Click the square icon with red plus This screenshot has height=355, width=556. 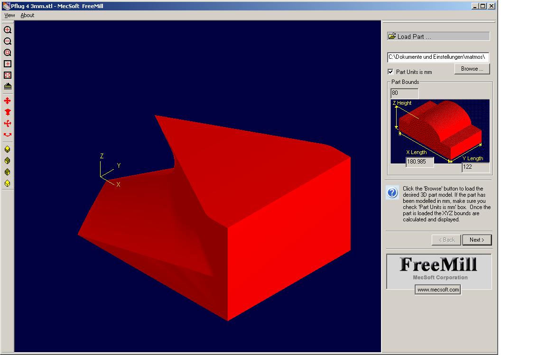[x=8, y=64]
